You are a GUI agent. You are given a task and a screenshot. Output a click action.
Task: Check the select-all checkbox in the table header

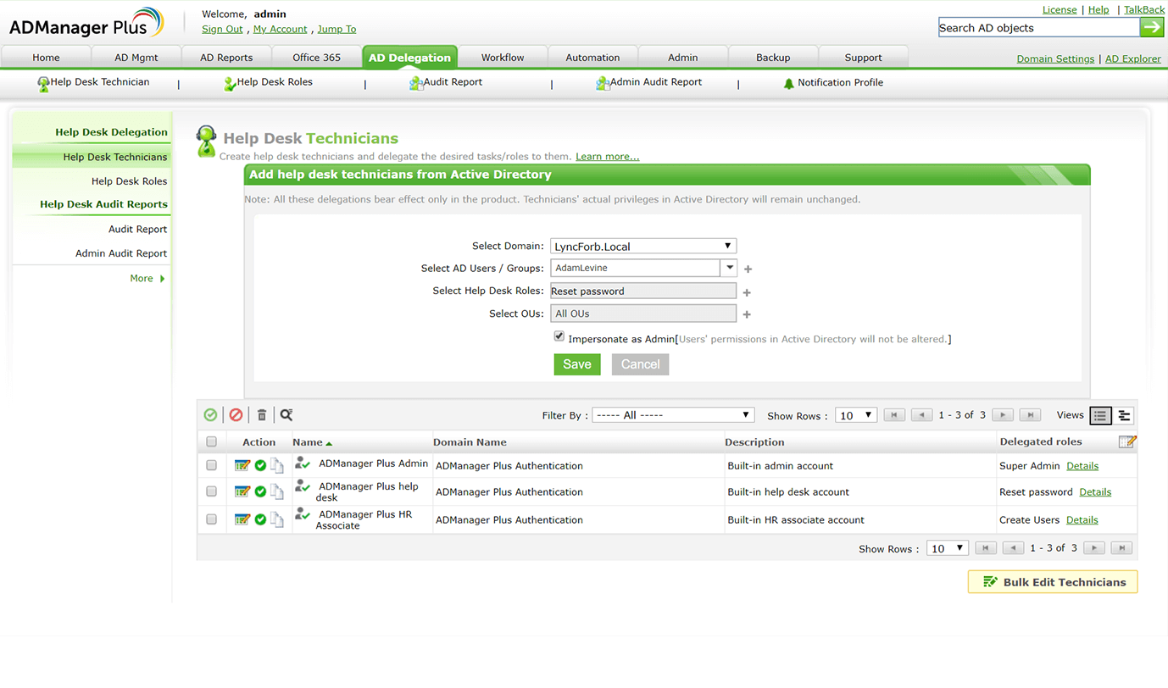pyautogui.click(x=211, y=441)
